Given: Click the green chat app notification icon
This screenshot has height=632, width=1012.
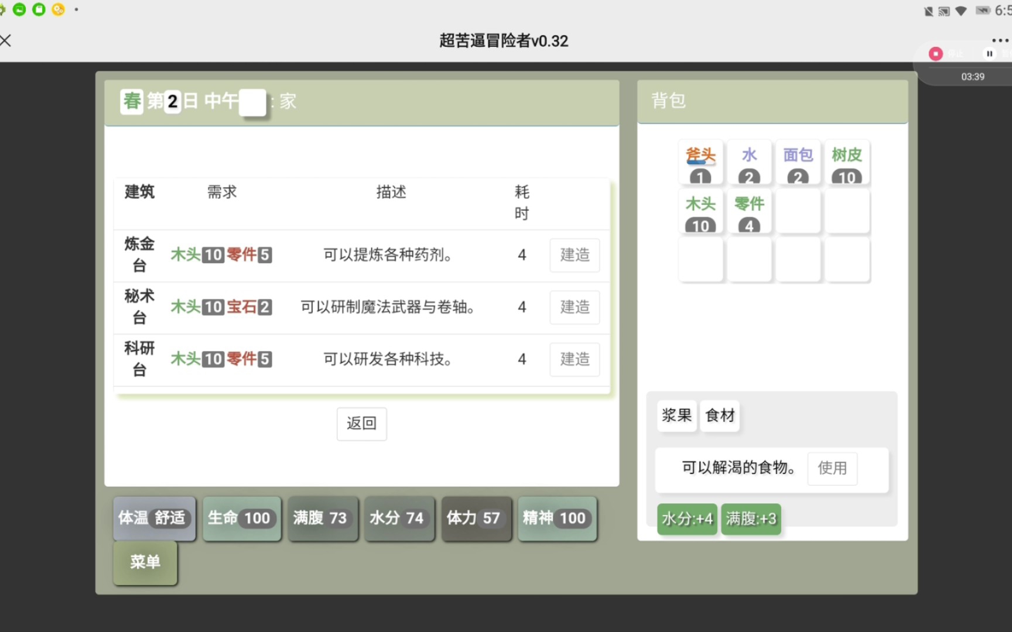Looking at the screenshot, I should click(19, 9).
